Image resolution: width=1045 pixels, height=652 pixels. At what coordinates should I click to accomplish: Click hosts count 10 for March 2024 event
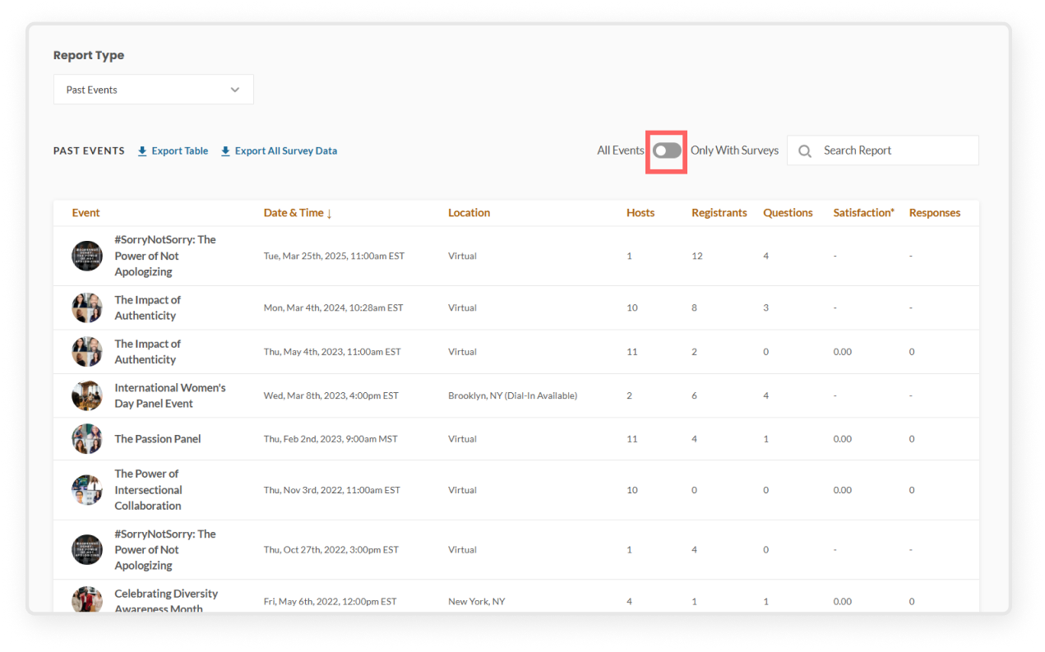[632, 308]
